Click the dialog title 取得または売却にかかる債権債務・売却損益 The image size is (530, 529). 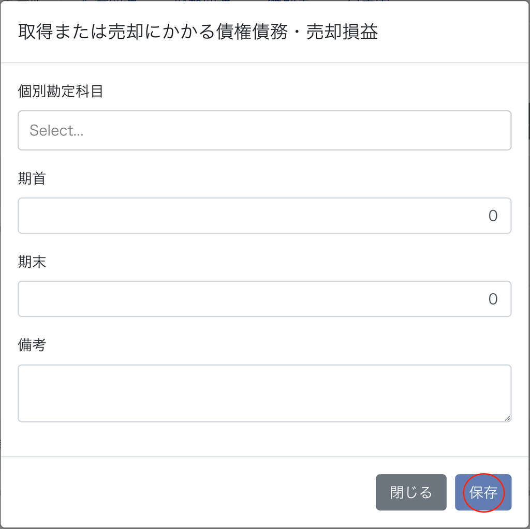(x=198, y=32)
